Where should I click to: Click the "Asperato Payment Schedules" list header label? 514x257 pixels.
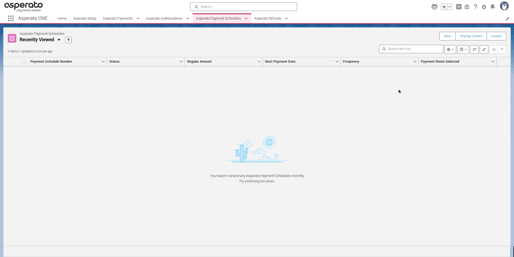click(42, 34)
